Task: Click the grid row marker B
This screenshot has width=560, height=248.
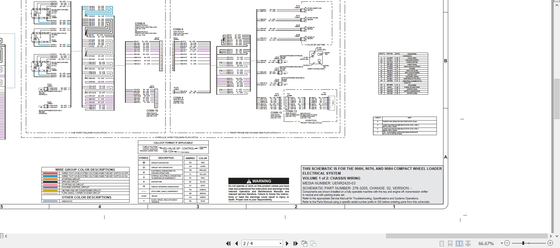Action: pyautogui.click(x=445, y=61)
